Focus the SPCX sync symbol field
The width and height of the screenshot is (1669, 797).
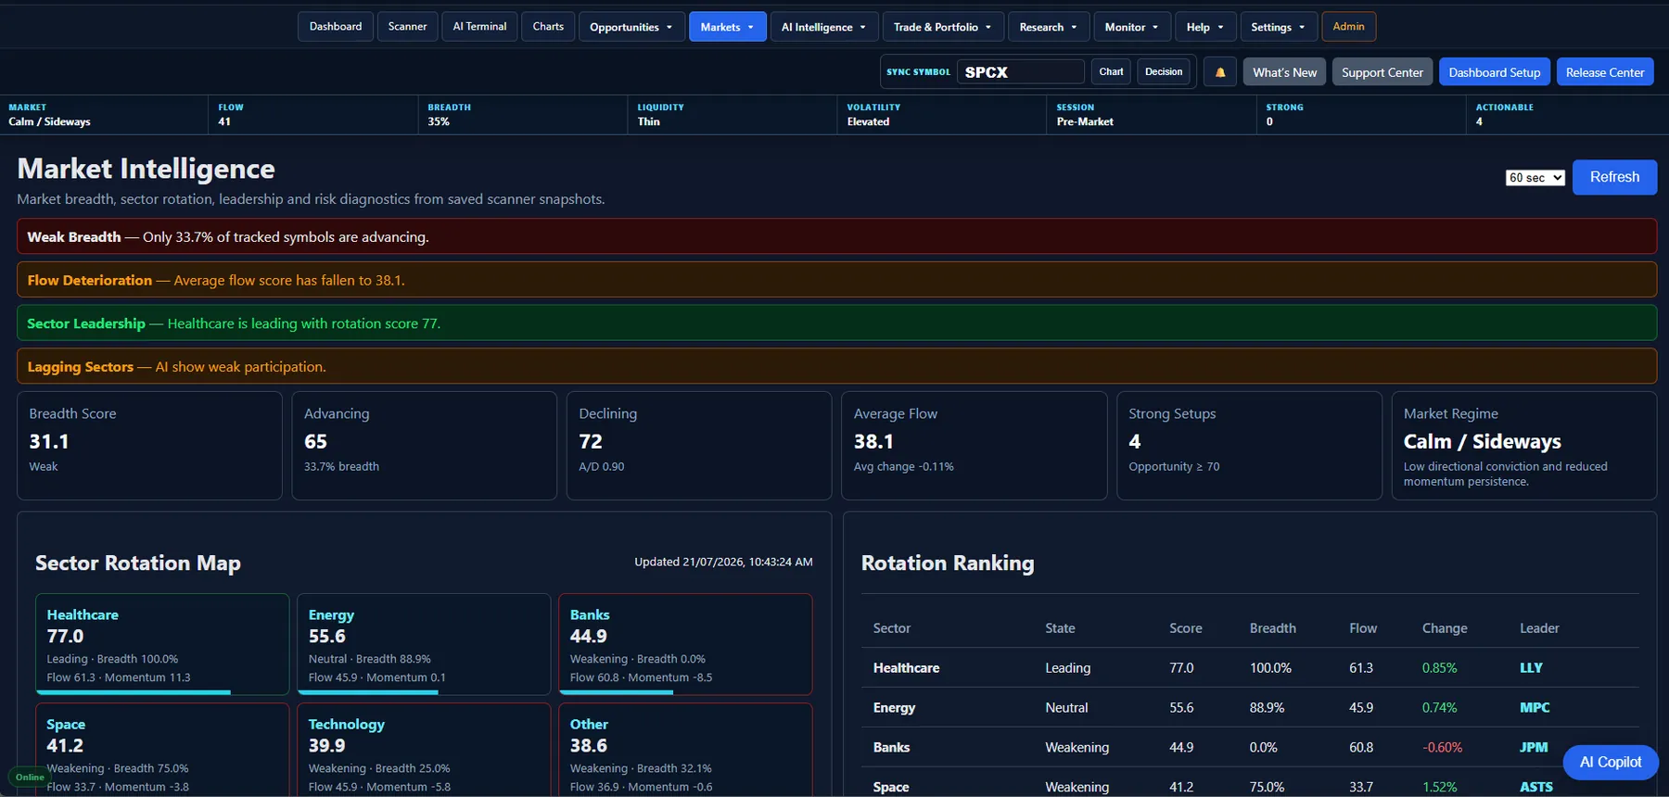tap(1020, 72)
